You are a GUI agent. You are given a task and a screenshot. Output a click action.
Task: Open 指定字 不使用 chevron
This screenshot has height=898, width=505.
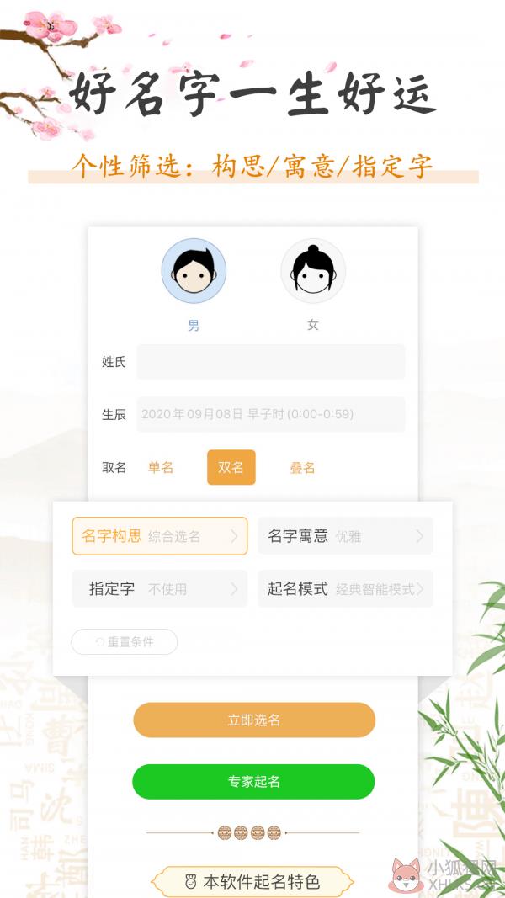234,589
